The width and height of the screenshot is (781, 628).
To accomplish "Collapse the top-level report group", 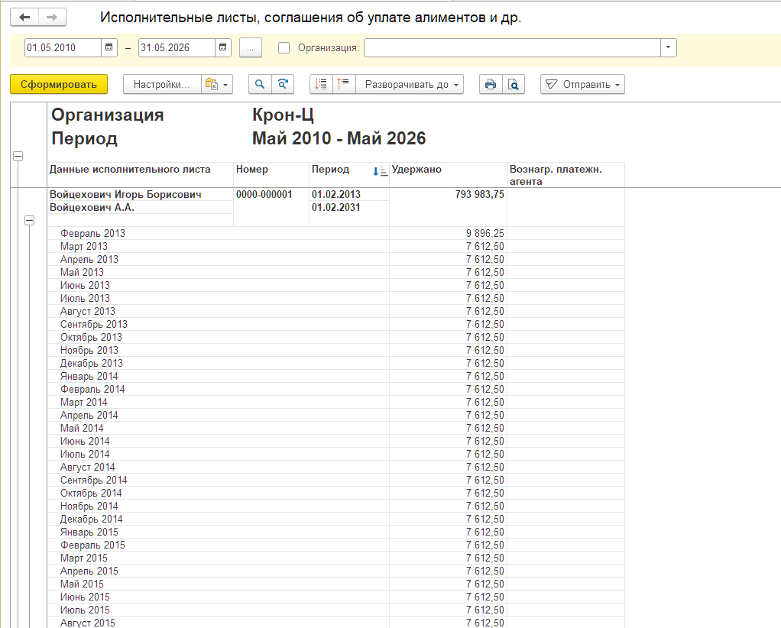I will pyautogui.click(x=18, y=157).
